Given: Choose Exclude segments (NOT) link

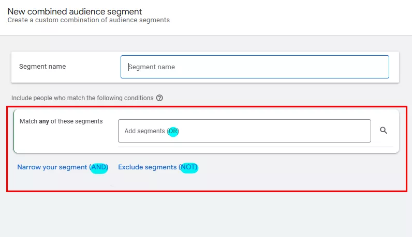Looking at the screenshot, I should click(158, 167).
